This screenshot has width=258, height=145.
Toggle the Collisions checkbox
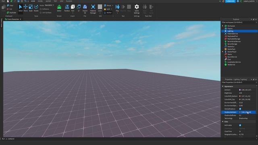click(41, 9)
